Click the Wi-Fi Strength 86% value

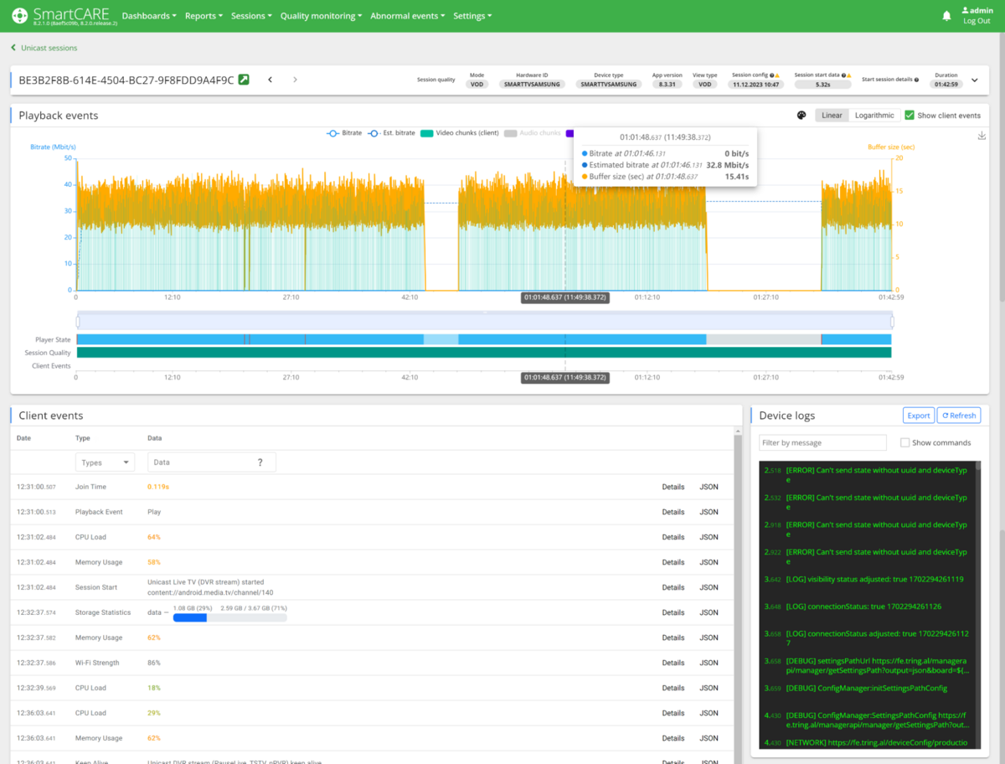pyautogui.click(x=154, y=663)
